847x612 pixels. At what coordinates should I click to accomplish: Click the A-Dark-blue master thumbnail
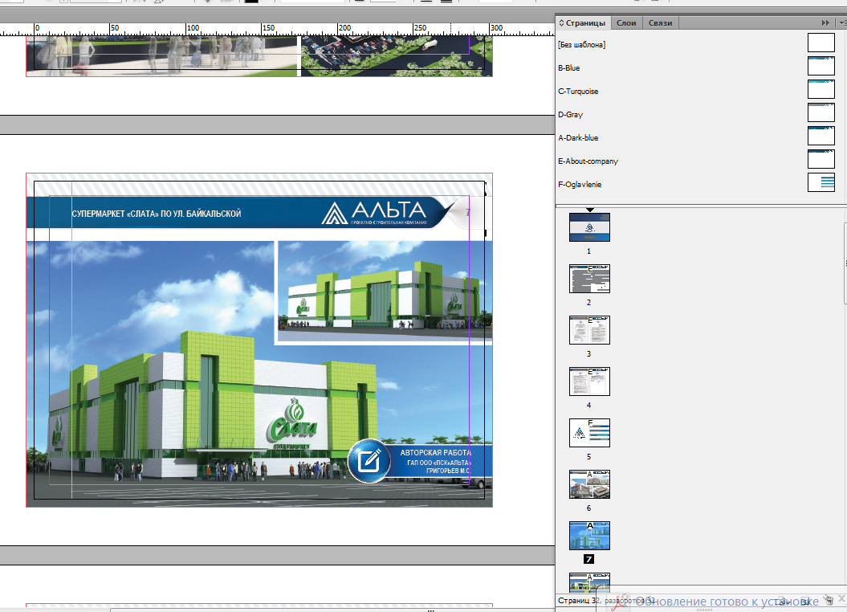821,136
